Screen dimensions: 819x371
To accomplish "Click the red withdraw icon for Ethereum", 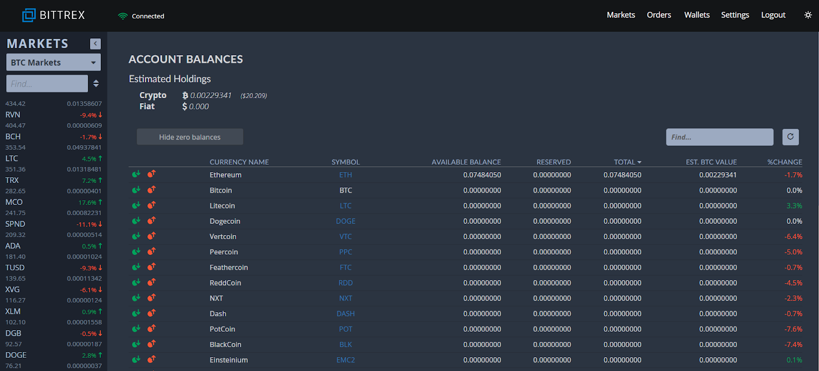I will point(152,174).
